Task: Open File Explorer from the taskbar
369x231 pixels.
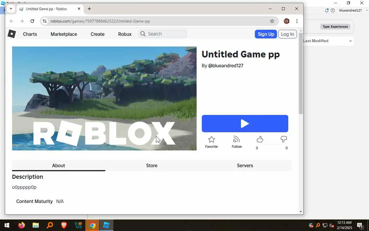Action: (36, 225)
